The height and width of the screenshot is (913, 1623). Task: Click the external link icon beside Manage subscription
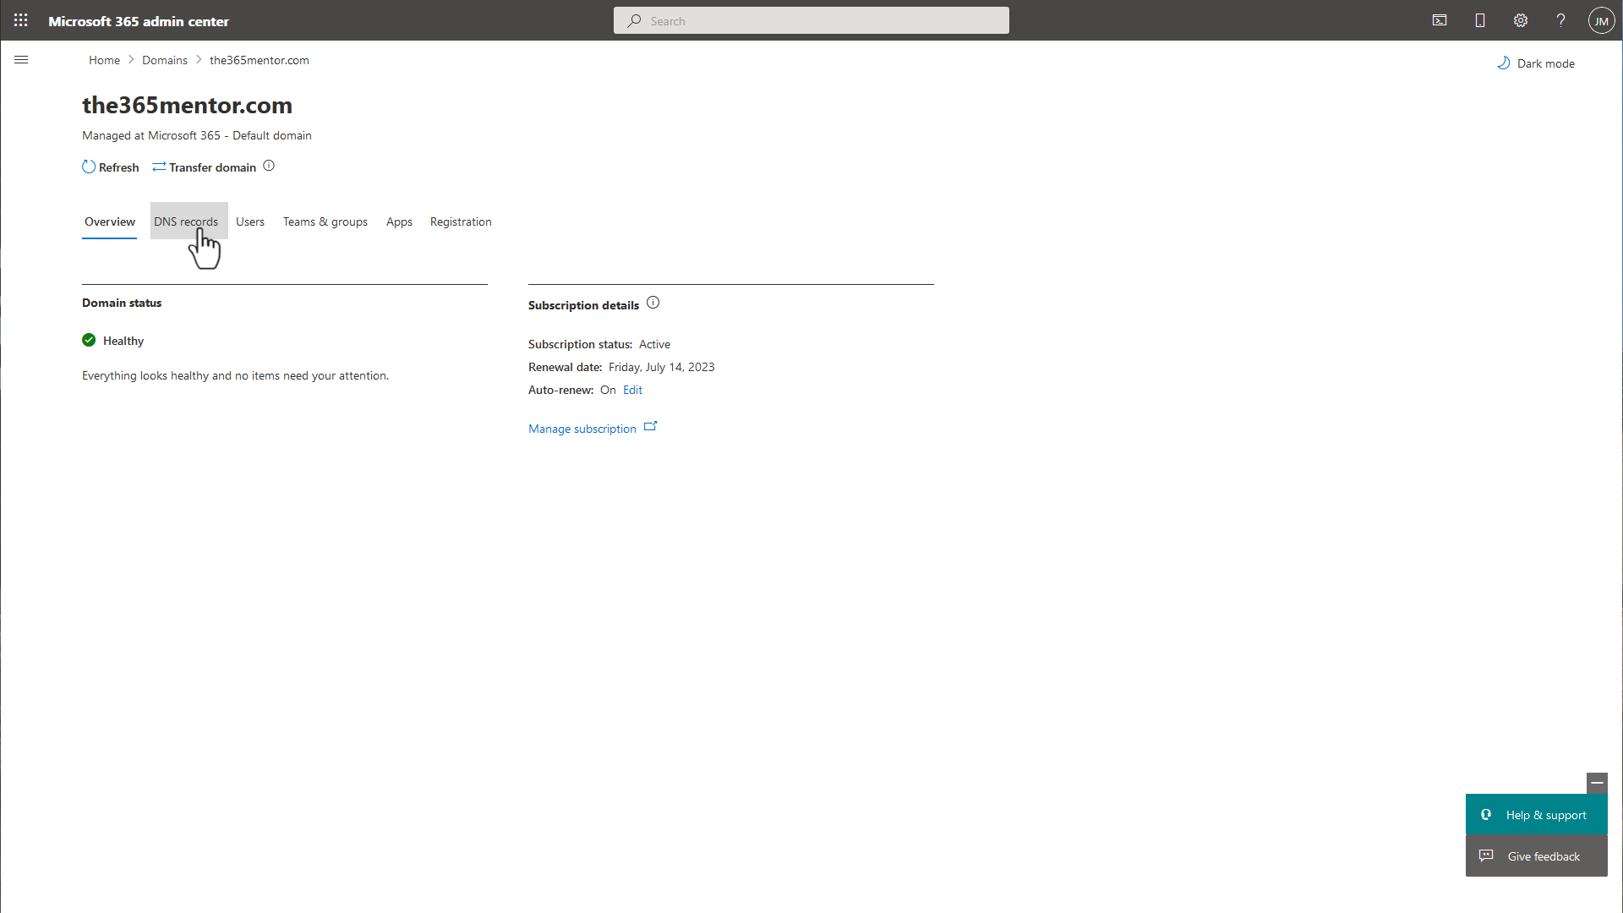(650, 427)
